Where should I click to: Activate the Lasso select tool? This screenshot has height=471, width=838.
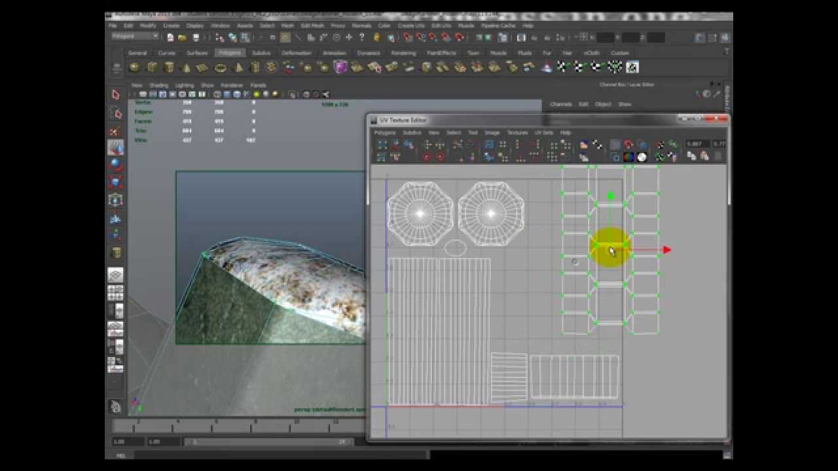[x=115, y=113]
